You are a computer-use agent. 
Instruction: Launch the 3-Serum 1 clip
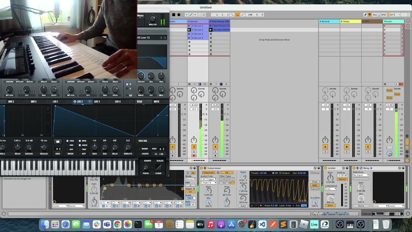coord(189,26)
